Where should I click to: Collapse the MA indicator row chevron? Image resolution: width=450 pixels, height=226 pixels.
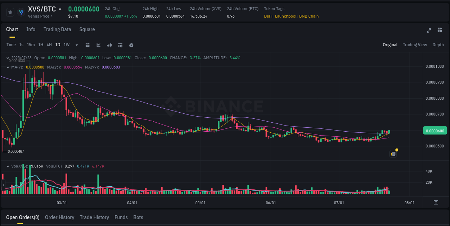coord(8,67)
